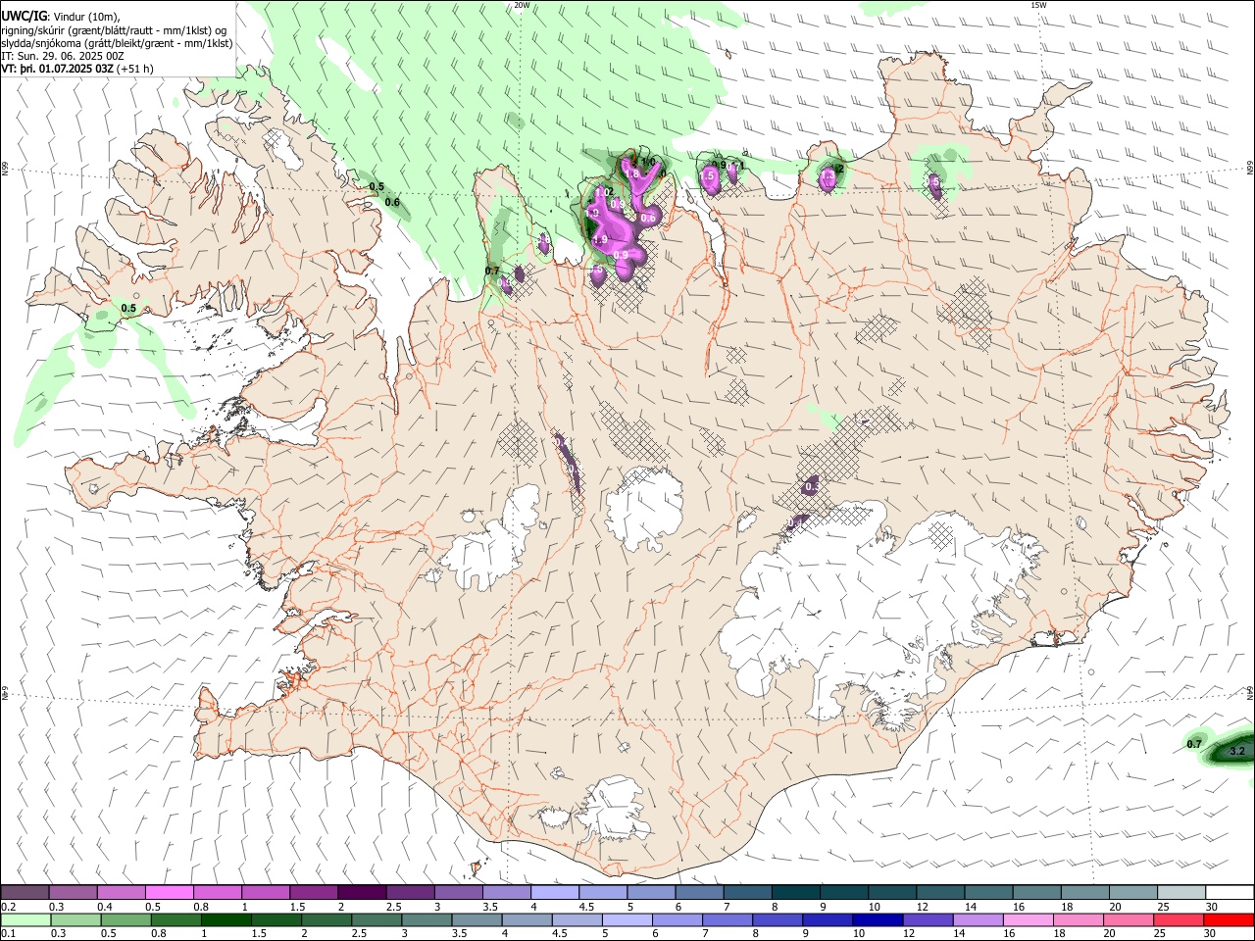Click the 15W longitude label
The width and height of the screenshot is (1255, 941).
pos(1039,5)
